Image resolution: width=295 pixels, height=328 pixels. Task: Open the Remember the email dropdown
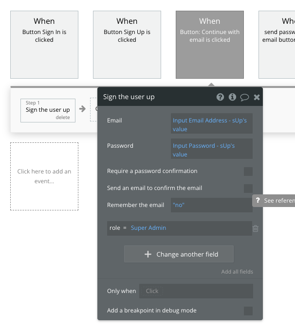click(211, 205)
